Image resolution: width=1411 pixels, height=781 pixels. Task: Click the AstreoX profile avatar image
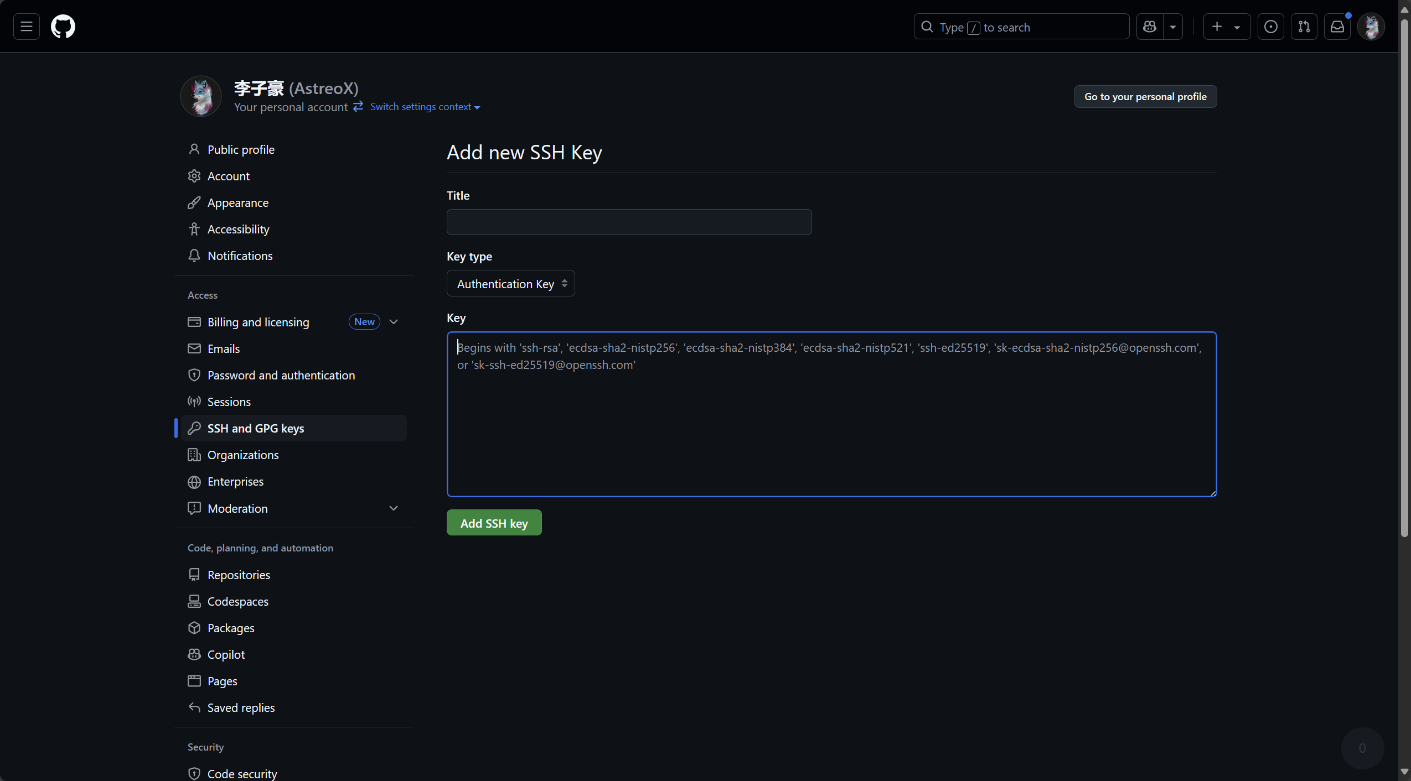201,96
